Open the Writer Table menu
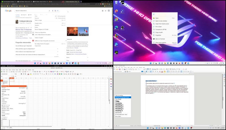 point(132,68)
